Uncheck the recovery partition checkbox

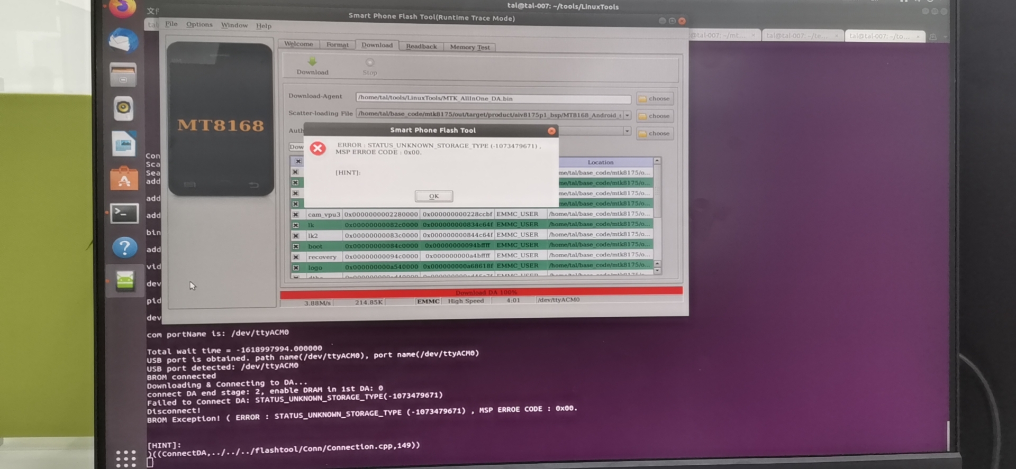296,257
